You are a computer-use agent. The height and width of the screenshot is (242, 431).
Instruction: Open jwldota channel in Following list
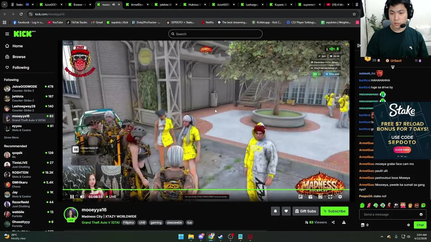(29, 98)
